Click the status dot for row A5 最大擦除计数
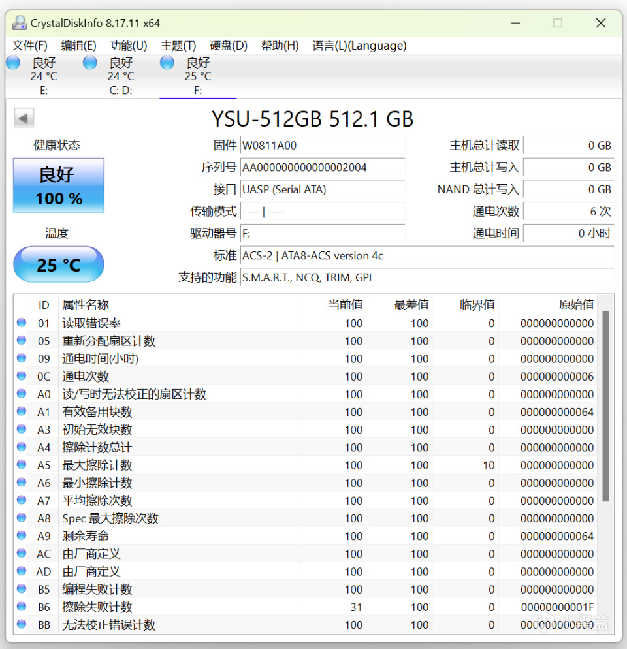 22,465
